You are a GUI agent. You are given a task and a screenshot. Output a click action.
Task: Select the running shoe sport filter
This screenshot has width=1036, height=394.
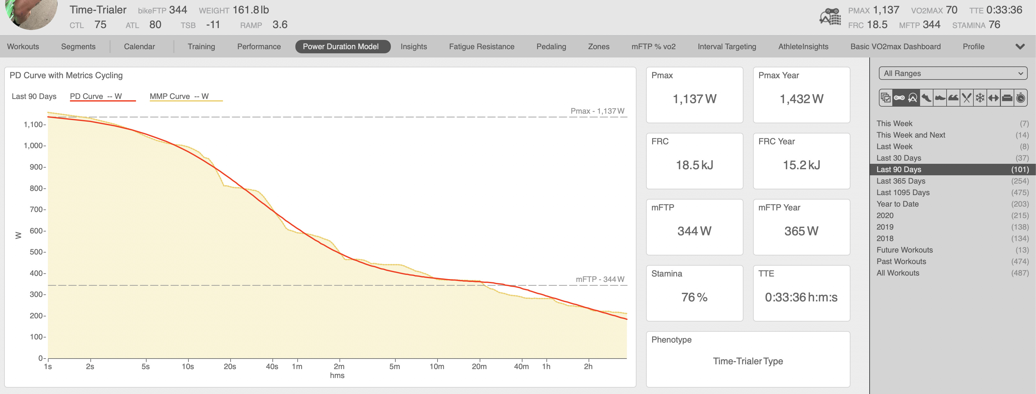[x=926, y=98]
